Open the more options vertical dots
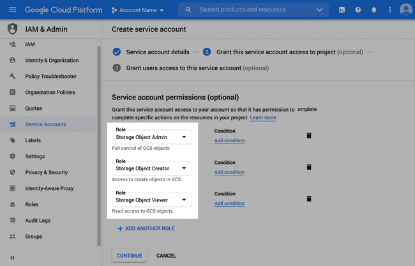The height and width of the screenshot is (266, 415). point(389,10)
